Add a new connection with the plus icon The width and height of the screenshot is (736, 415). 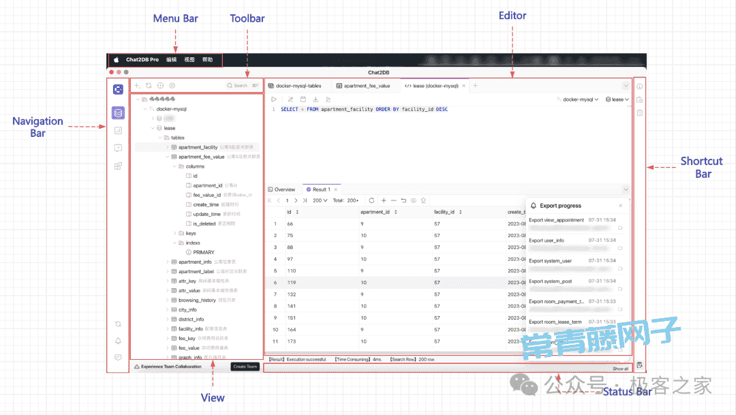137,85
